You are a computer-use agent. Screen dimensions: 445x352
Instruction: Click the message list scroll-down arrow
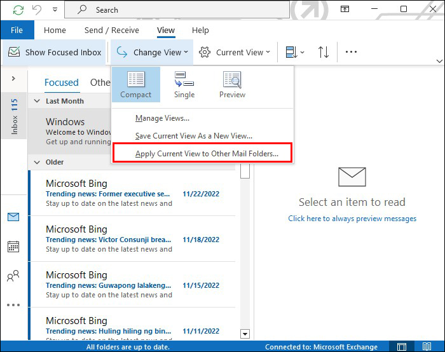click(245, 334)
